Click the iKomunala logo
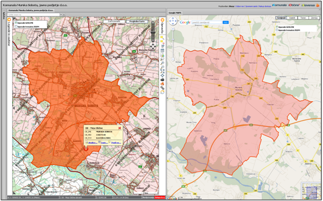The height and width of the screenshot is (201, 323). (x=279, y=5)
